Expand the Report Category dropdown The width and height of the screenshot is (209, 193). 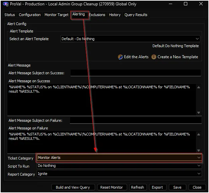click(119, 174)
